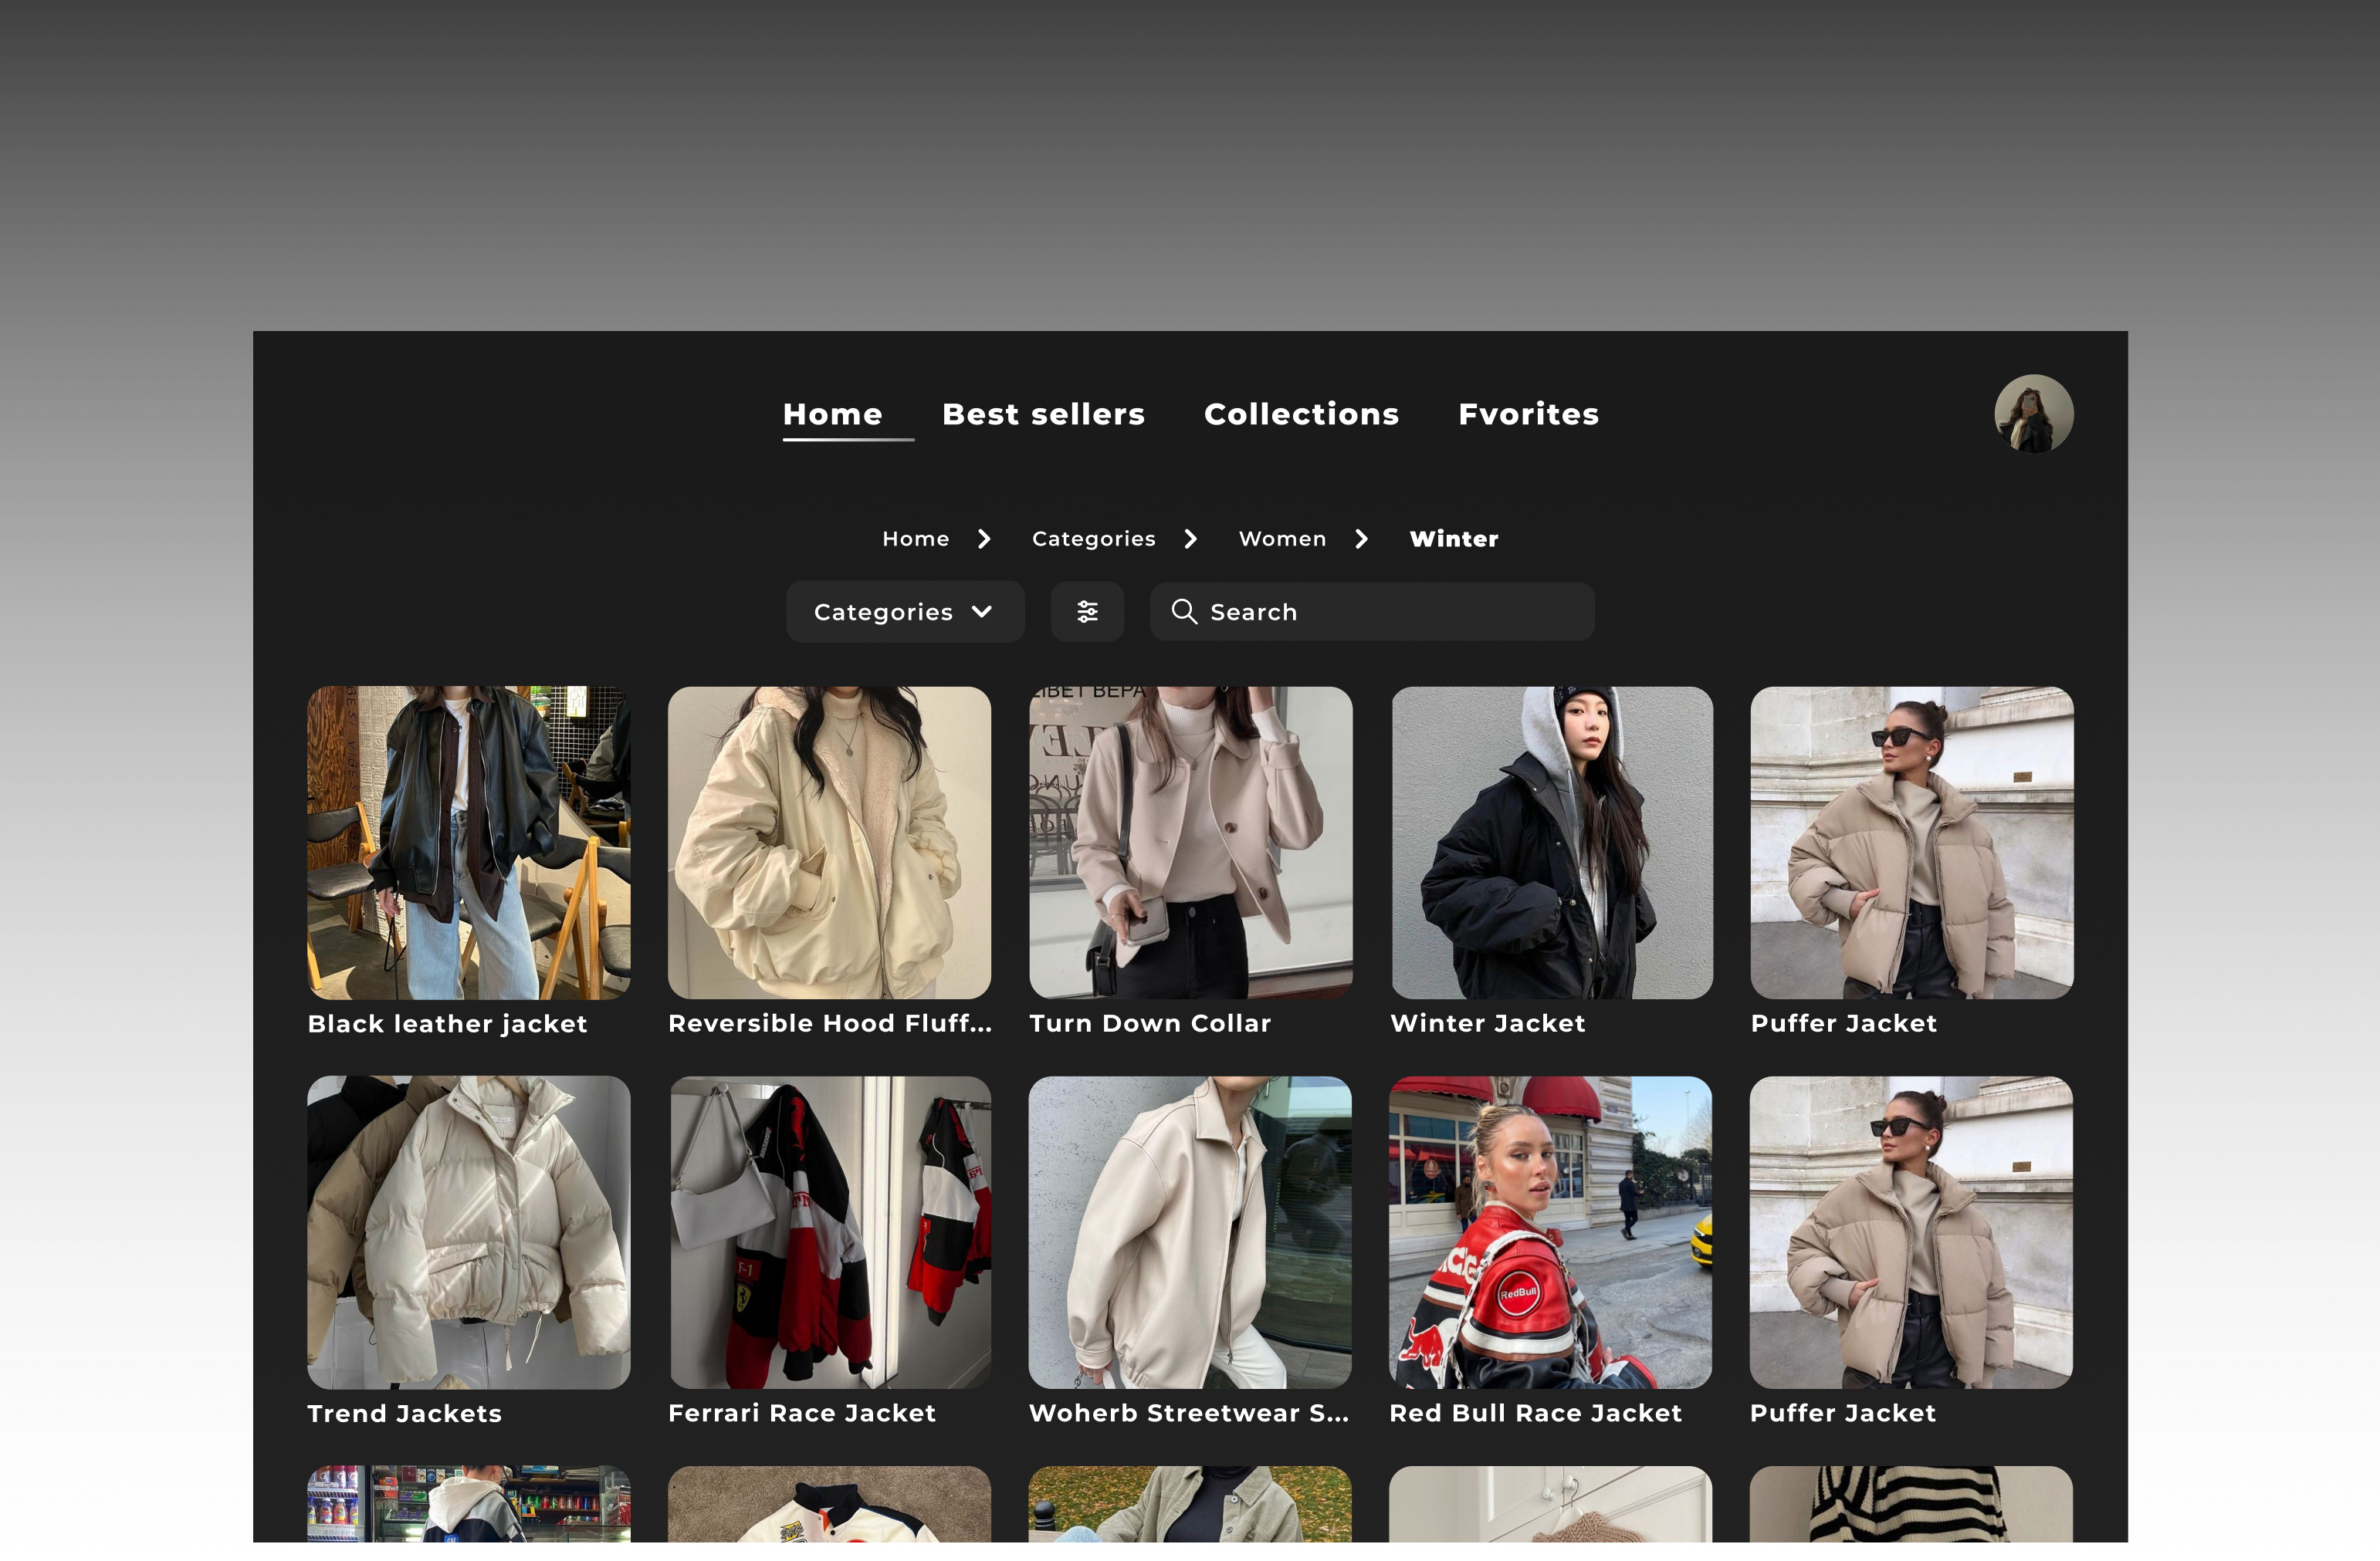Open the user profile avatar
Screen dimensions: 2380x1561
[x=2033, y=414]
